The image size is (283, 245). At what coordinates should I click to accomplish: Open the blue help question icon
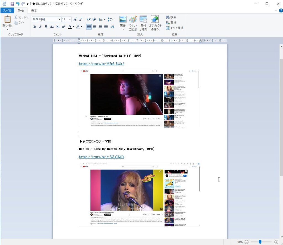tap(281, 11)
